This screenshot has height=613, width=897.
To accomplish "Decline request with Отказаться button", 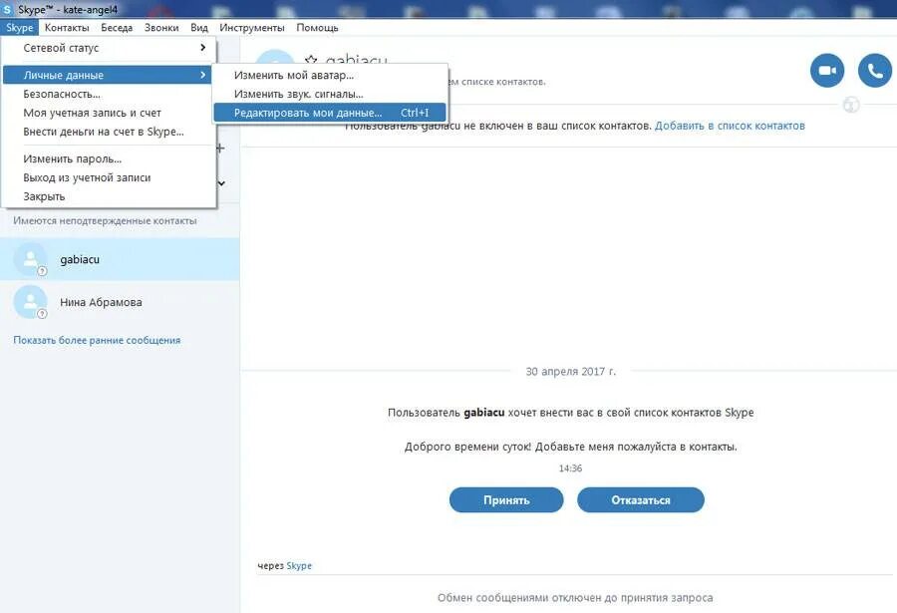I will pos(641,499).
